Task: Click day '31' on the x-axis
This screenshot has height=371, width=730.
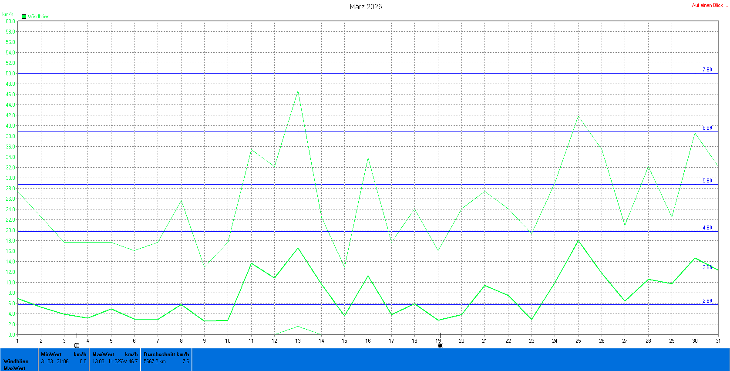Action: (x=718, y=341)
